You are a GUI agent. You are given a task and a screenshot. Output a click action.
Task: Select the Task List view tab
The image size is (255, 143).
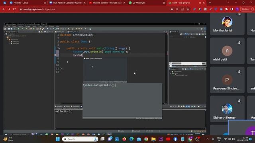[x=174, y=32]
